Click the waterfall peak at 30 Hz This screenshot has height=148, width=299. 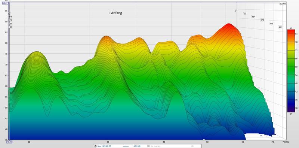point(107,37)
